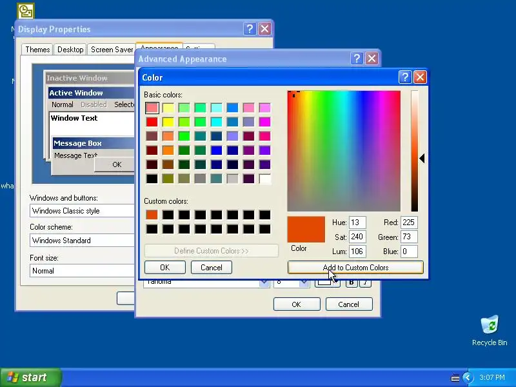Click the luminosity slider arrow
This screenshot has width=516, height=387.
(x=422, y=158)
